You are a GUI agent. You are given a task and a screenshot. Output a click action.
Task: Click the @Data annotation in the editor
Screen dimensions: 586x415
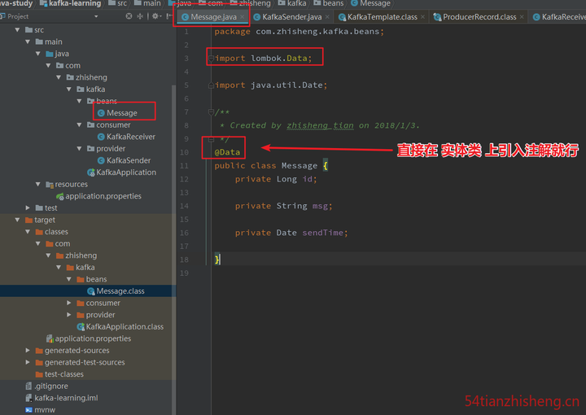click(x=227, y=152)
